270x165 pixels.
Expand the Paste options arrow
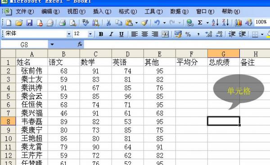(136, 23)
